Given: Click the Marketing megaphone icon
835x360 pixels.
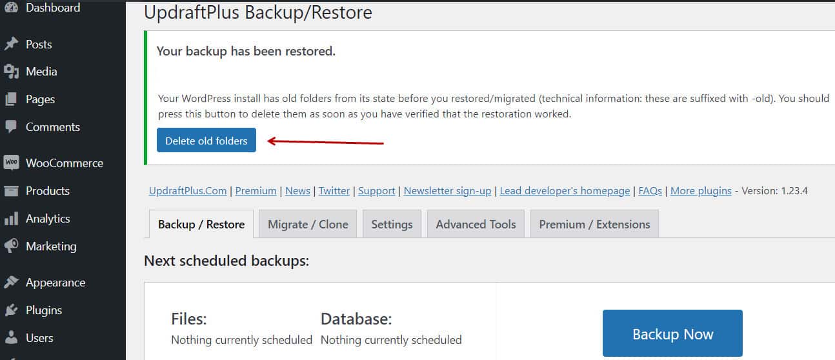Looking at the screenshot, I should point(11,246).
